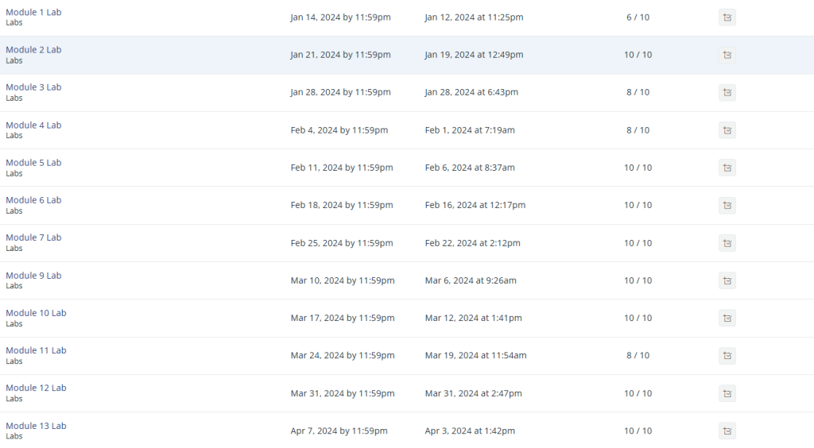Go to the Module 3 Lab assignment
This screenshot has width=814, height=448.
click(x=33, y=87)
